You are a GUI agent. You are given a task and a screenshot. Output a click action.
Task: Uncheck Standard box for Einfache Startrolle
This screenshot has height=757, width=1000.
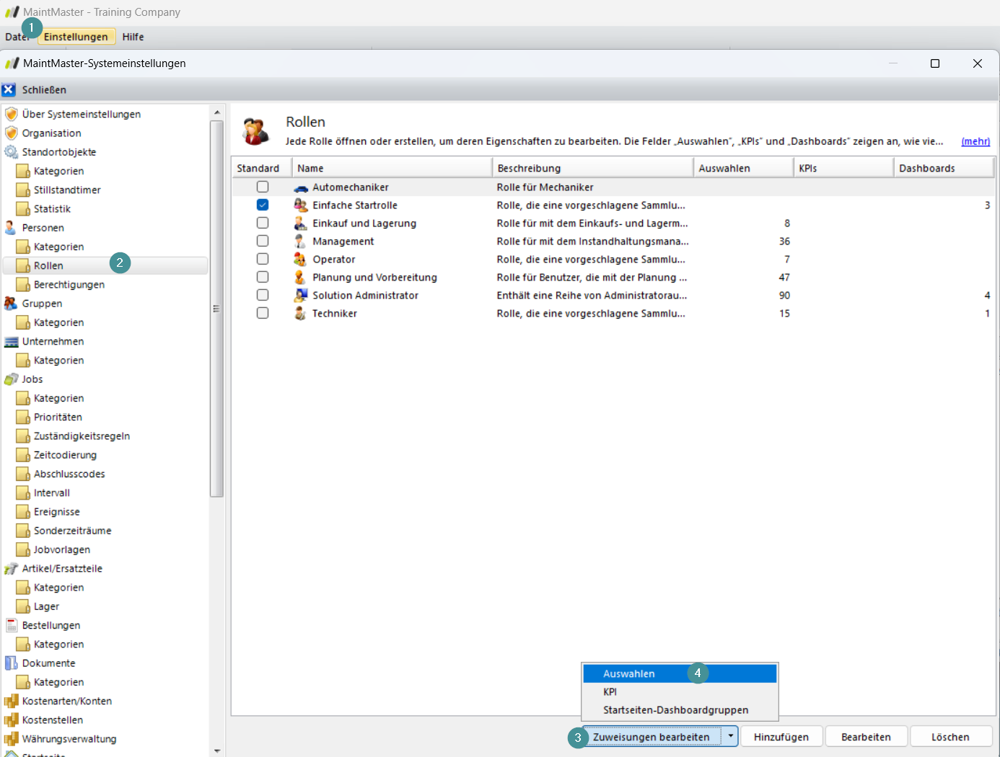(x=263, y=205)
